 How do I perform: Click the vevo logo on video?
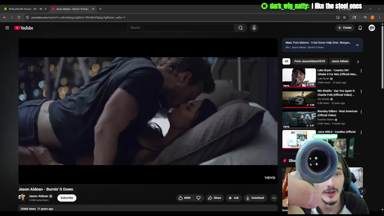[x=270, y=178]
